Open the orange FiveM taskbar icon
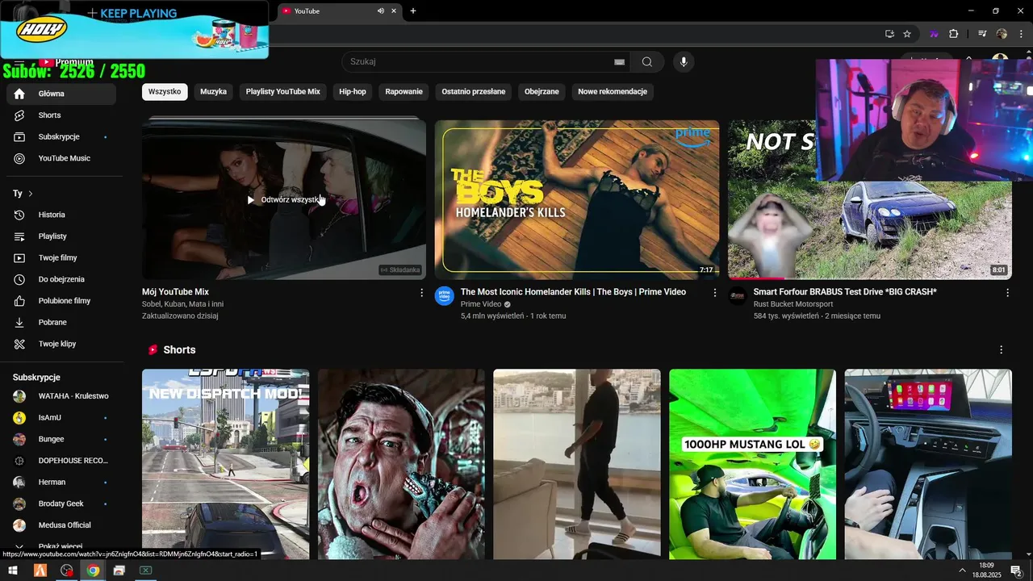Screen dimensions: 1033x581 (x=40, y=571)
